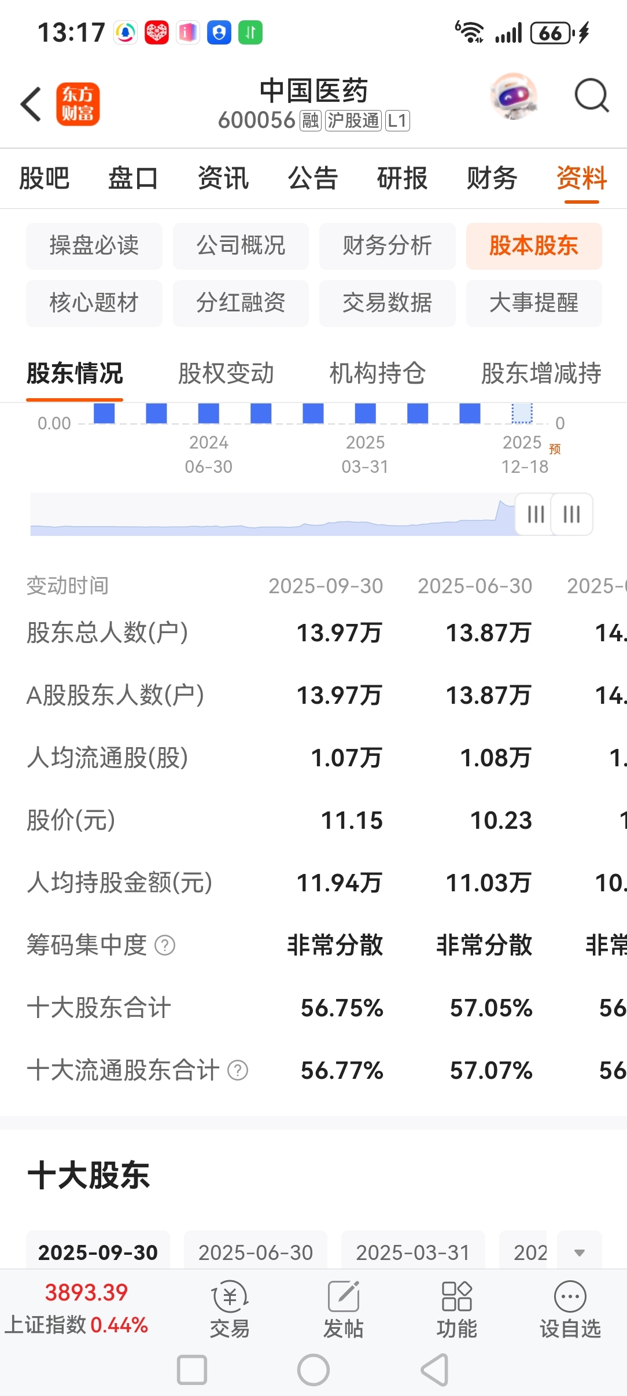Tap the dashed forecast bar for 2025 12-18

click(x=522, y=414)
